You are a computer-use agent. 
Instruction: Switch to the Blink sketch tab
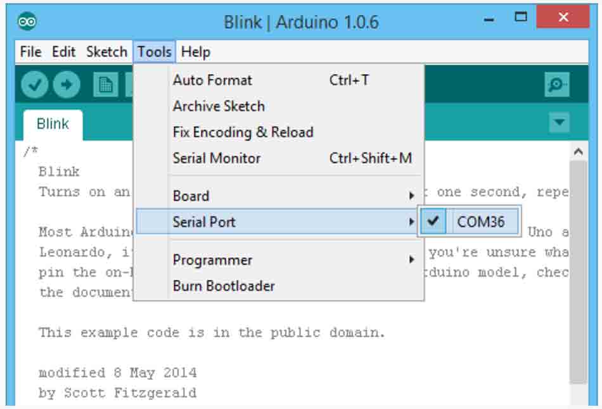click(53, 124)
